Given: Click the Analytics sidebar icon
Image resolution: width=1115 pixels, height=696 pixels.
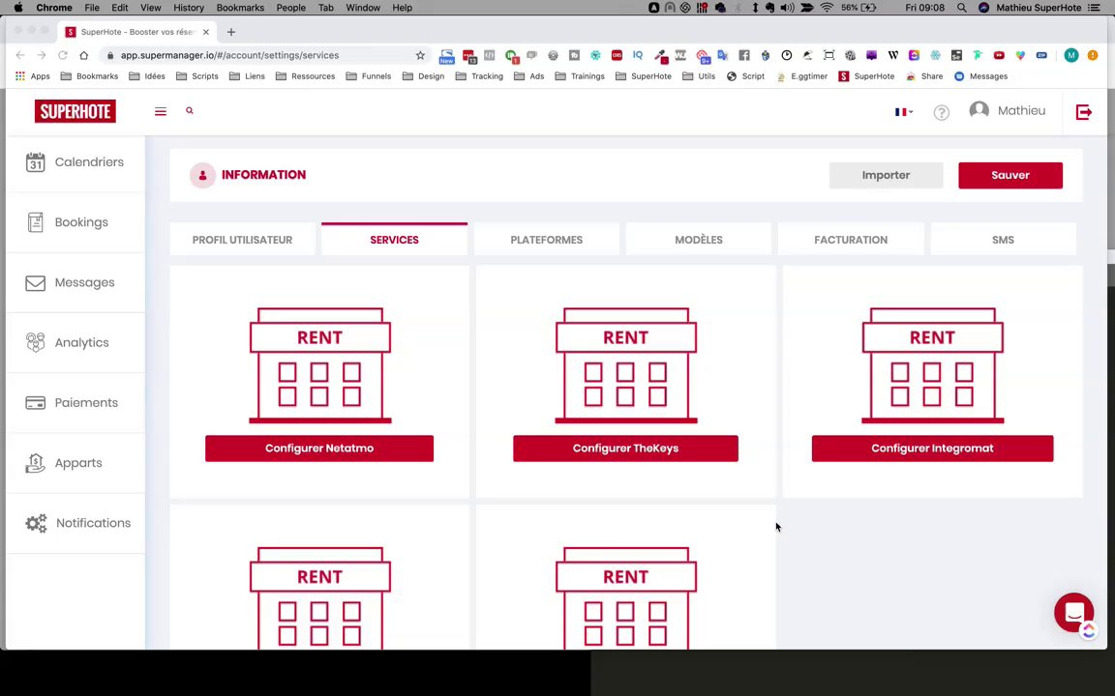Looking at the screenshot, I should tap(35, 342).
